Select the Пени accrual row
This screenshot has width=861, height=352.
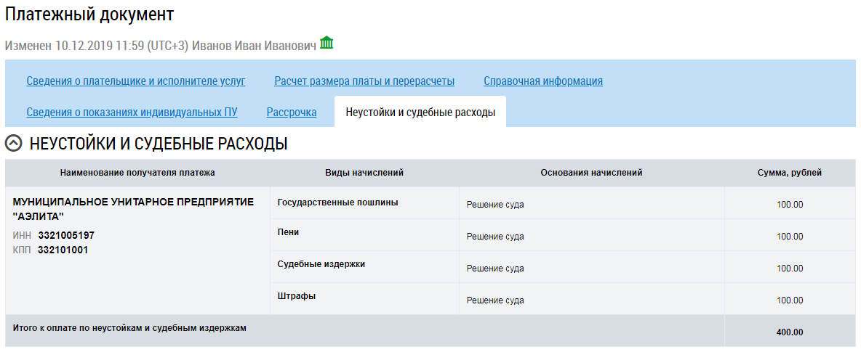pos(289,232)
